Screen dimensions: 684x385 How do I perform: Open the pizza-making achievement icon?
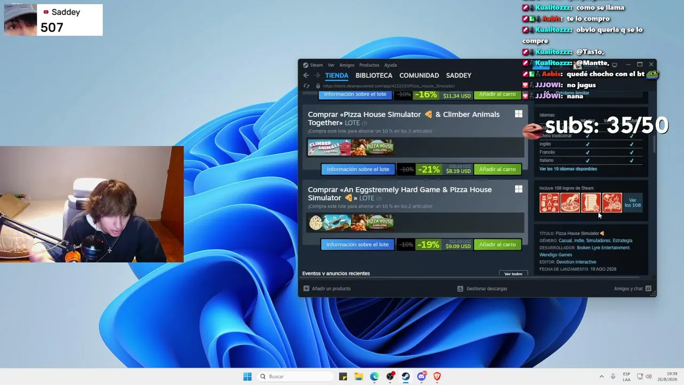(570, 203)
